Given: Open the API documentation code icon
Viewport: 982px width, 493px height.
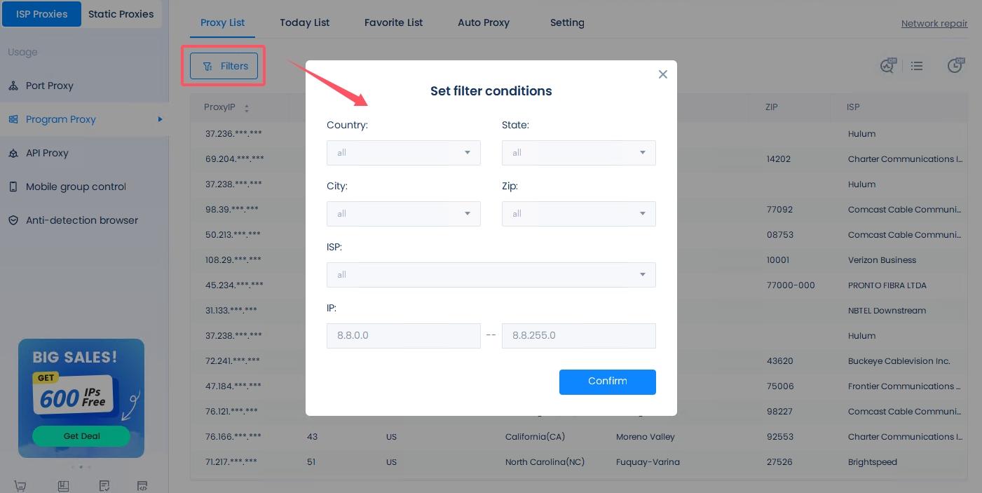Looking at the screenshot, I should click(x=142, y=486).
